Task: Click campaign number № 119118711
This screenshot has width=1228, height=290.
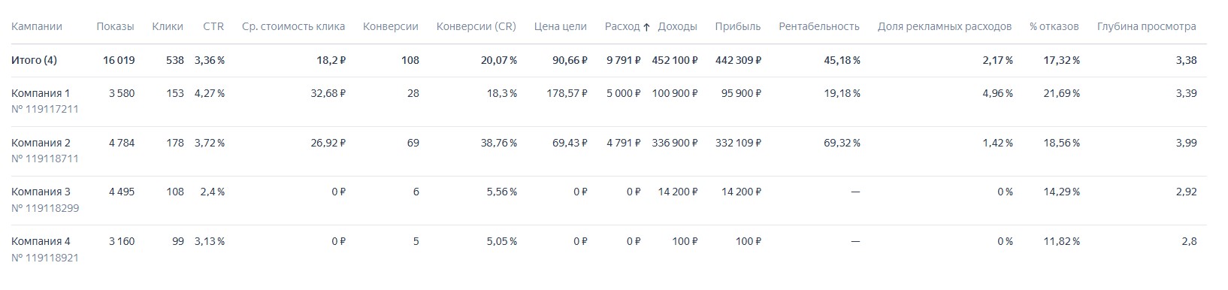Action: click(x=45, y=159)
